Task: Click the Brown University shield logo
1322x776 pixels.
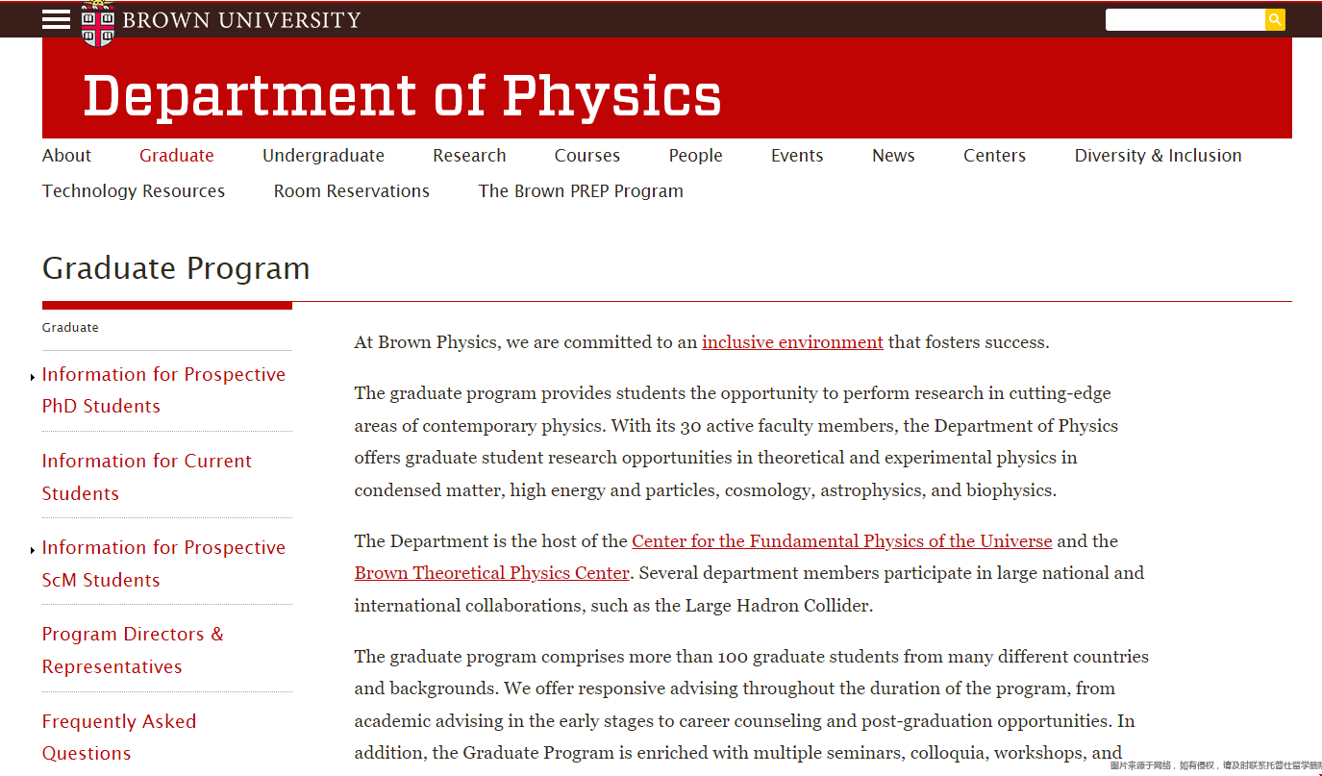Action: click(x=98, y=24)
